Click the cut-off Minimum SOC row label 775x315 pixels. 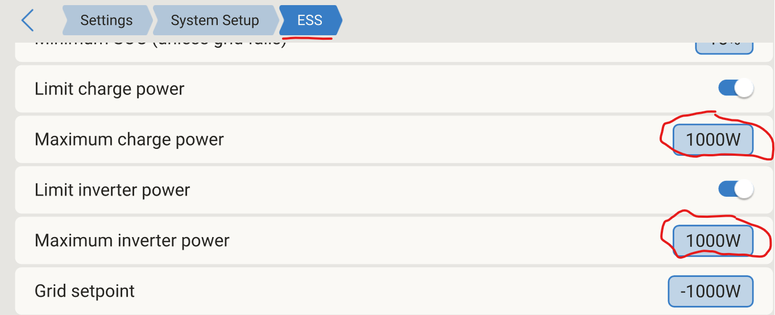tap(160, 45)
